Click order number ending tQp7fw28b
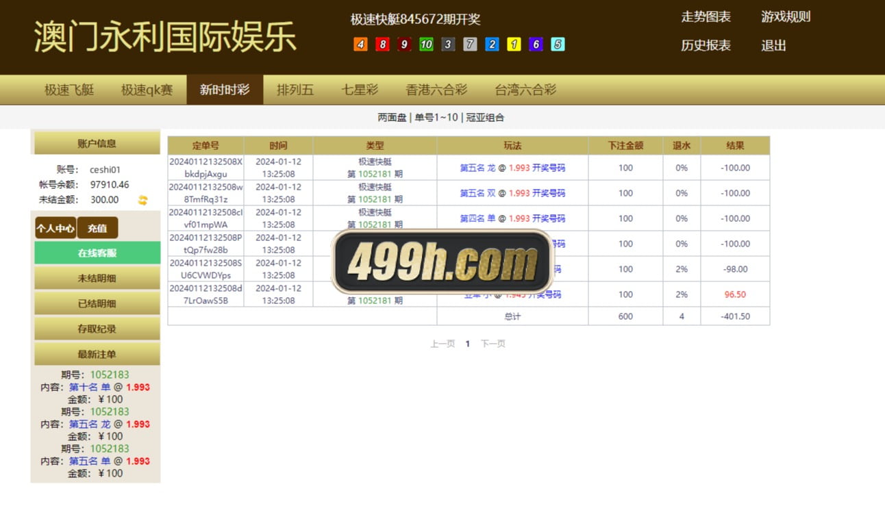Viewport: 885px width, 521px height. [x=205, y=244]
